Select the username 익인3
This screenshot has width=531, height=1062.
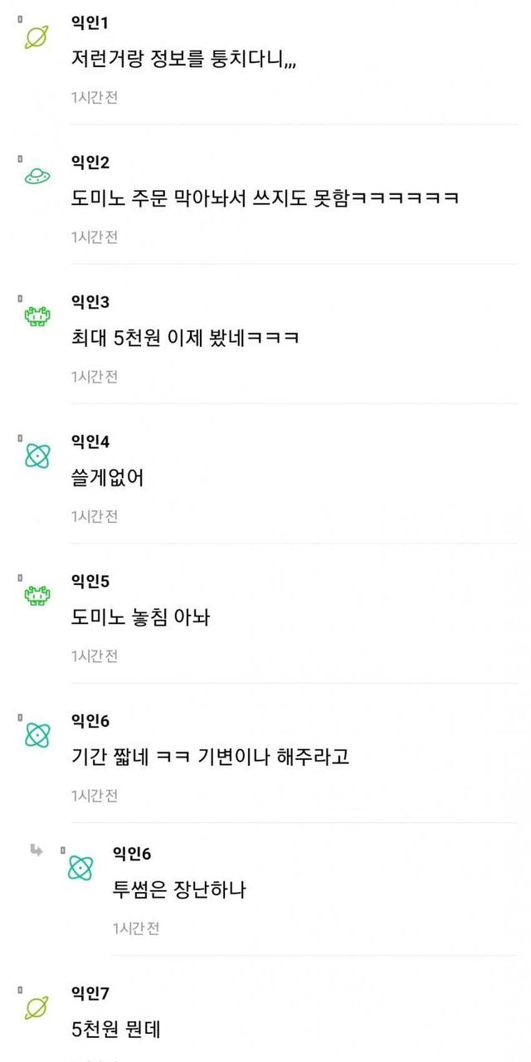pos(90,301)
